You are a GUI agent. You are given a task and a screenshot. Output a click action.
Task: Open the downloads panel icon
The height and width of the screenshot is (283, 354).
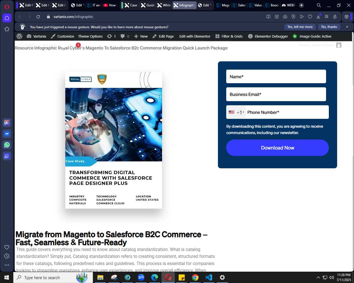coord(318,17)
